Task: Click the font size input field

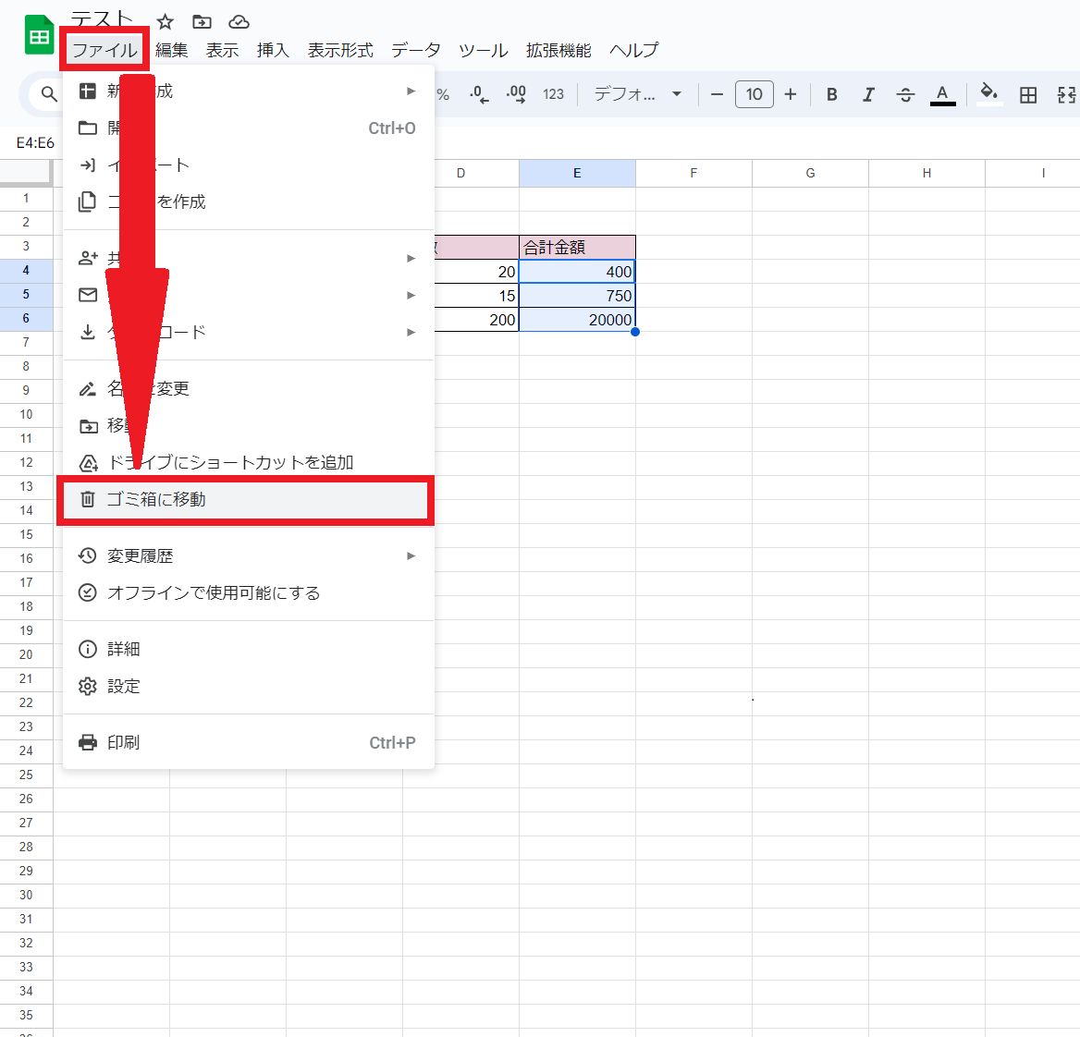Action: click(754, 94)
